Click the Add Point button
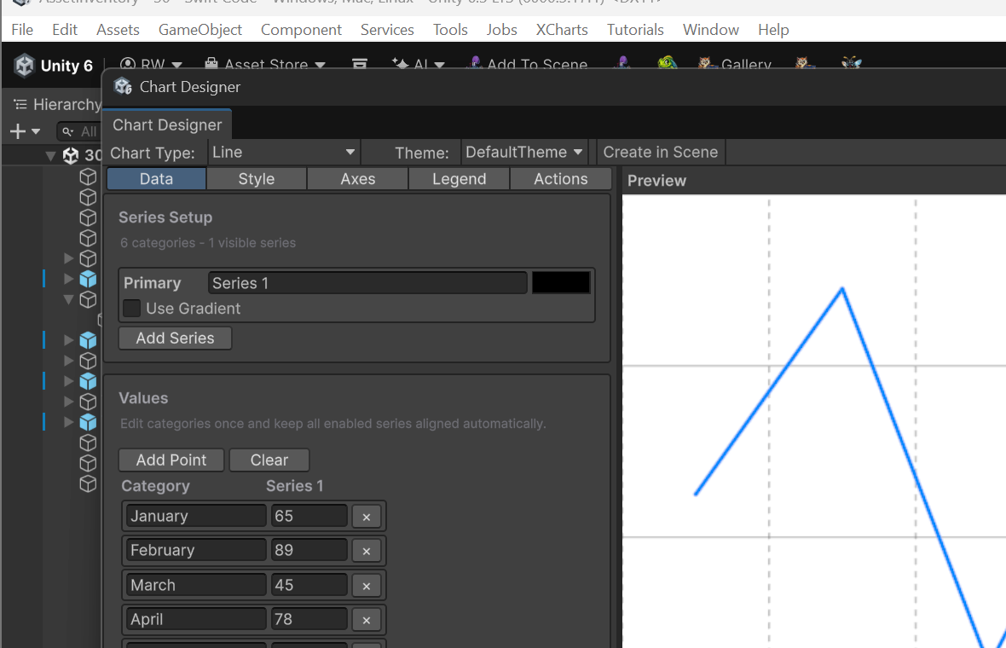This screenshot has width=1006, height=648. point(171,460)
